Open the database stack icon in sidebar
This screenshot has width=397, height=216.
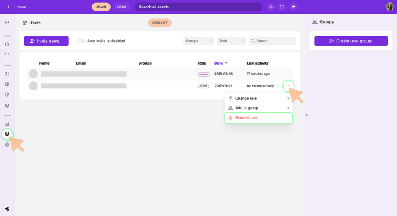7,106
